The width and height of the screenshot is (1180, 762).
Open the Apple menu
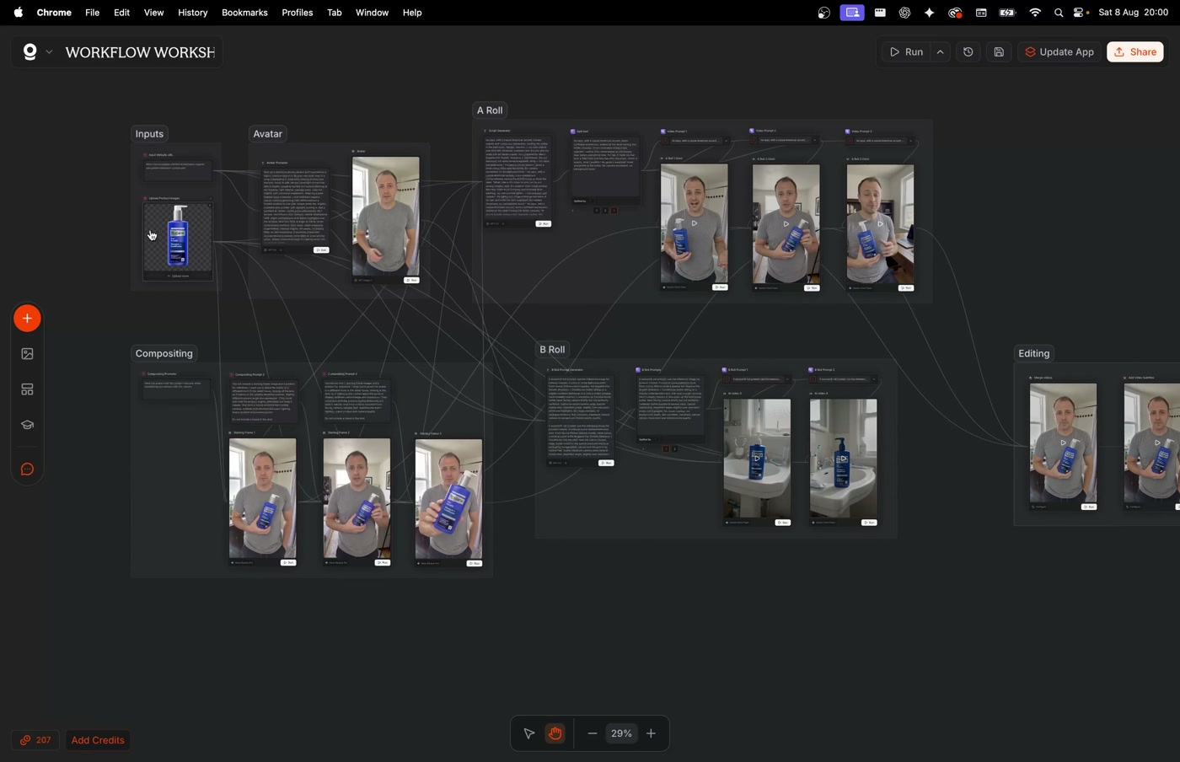[19, 13]
